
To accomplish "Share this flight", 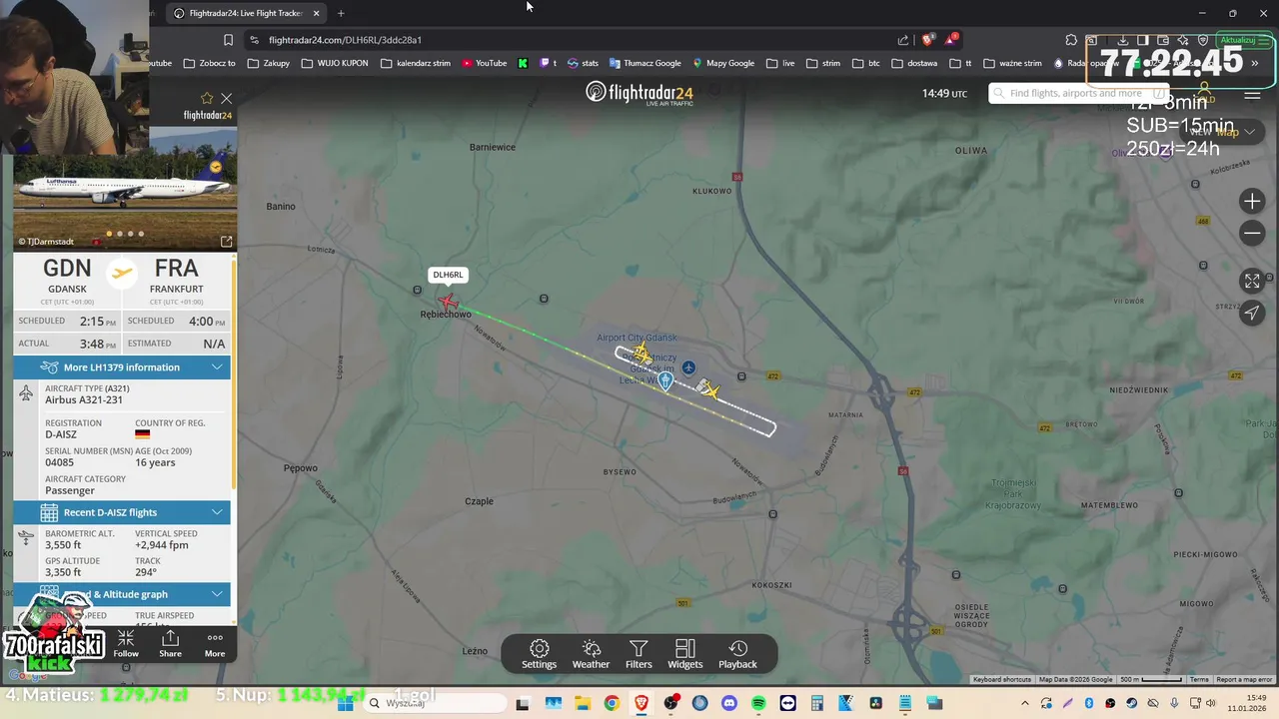I will (170, 643).
